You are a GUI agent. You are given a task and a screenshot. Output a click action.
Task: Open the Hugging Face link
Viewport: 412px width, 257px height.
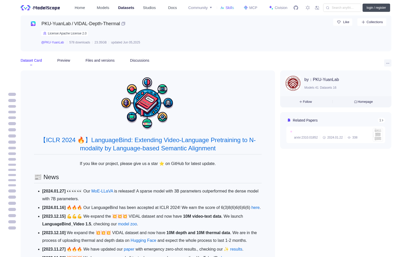[143, 241]
